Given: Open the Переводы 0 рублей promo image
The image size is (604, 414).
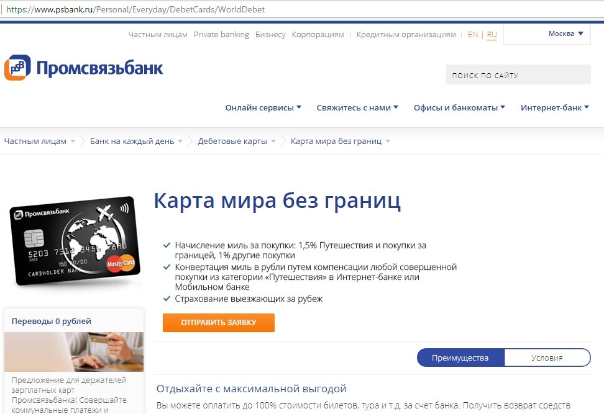Looking at the screenshot, I should click(74, 352).
